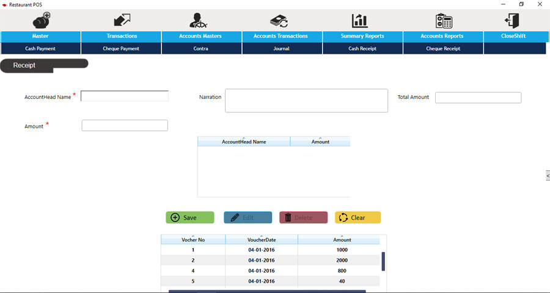Viewport: 550px width, 293px height.
Task: Select the Accounts Transactions money icon
Action: coord(279,20)
